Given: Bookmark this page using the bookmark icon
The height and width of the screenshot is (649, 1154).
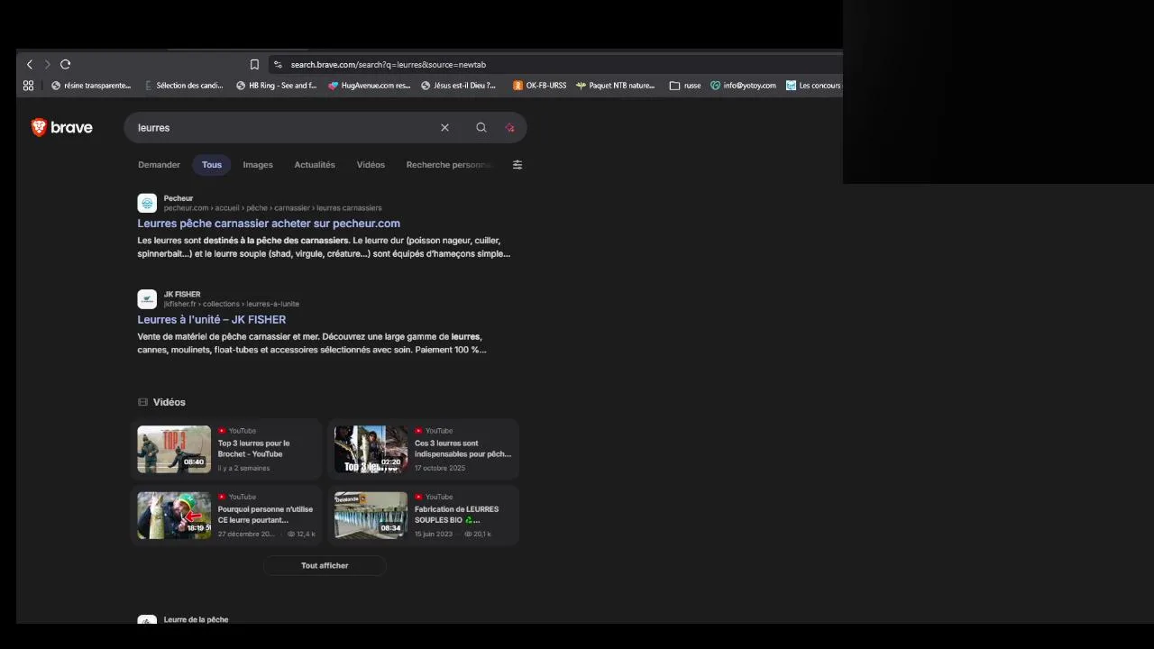Looking at the screenshot, I should tap(254, 64).
